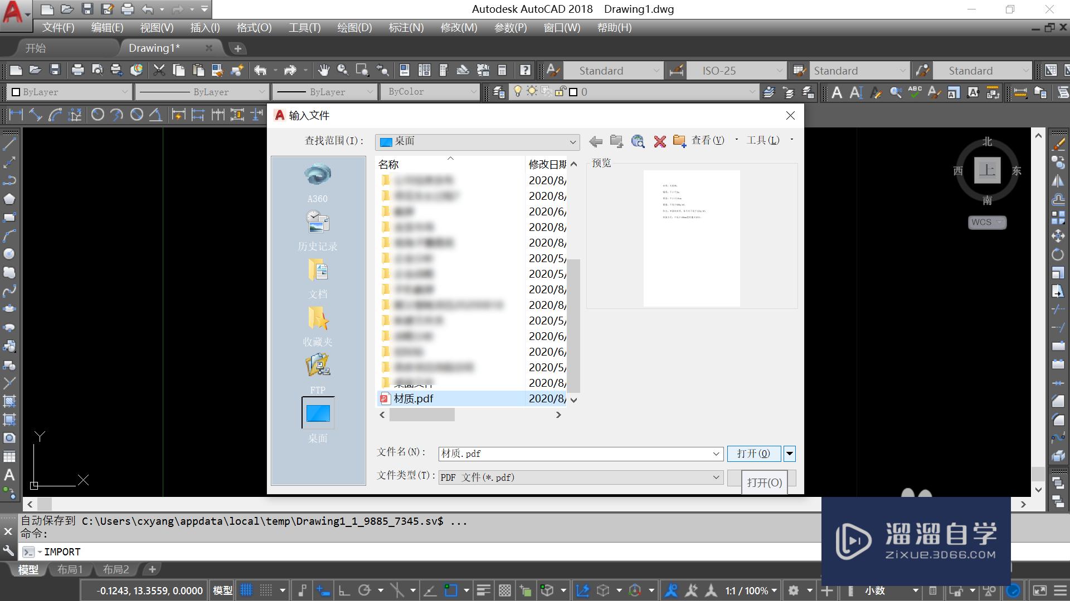The width and height of the screenshot is (1070, 601).
Task: Open the arrow next to 打开 button
Action: coord(790,454)
